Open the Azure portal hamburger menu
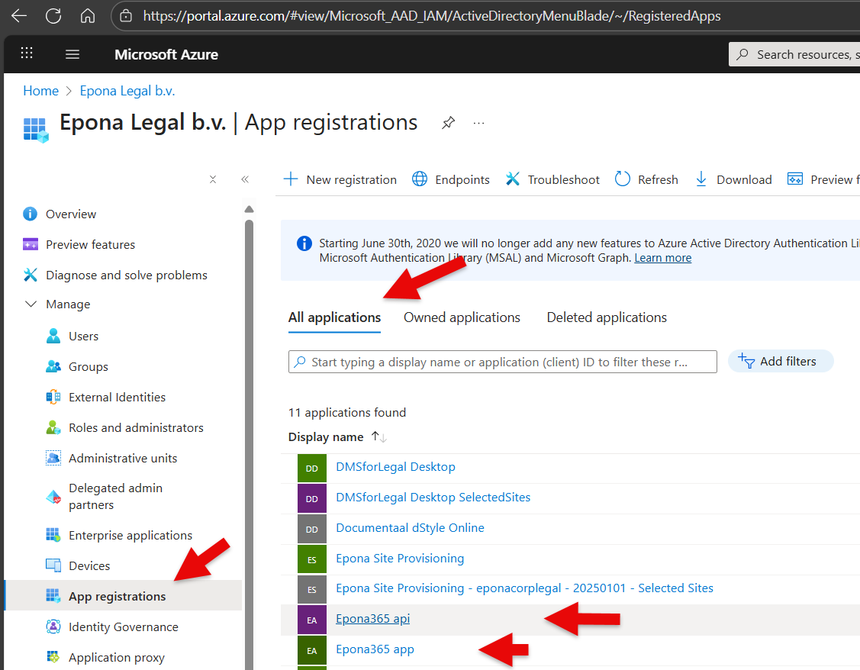The height and width of the screenshot is (670, 860). tap(72, 54)
